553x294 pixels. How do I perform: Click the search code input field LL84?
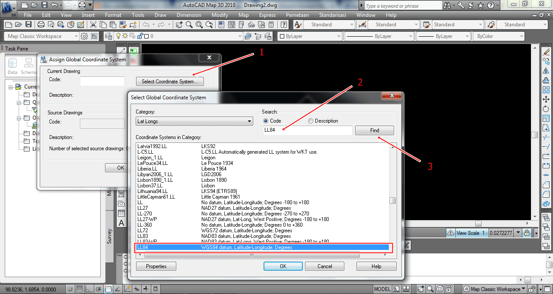pyautogui.click(x=308, y=130)
